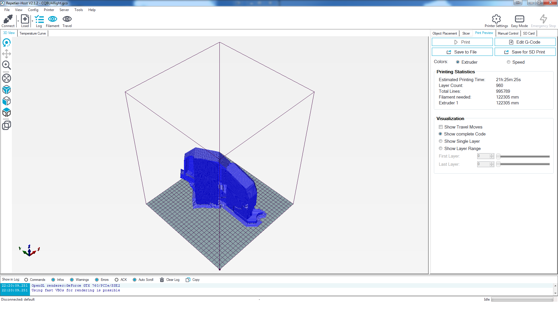The image size is (558, 314).
Task: Select Show Single Layer option
Action: point(441,141)
